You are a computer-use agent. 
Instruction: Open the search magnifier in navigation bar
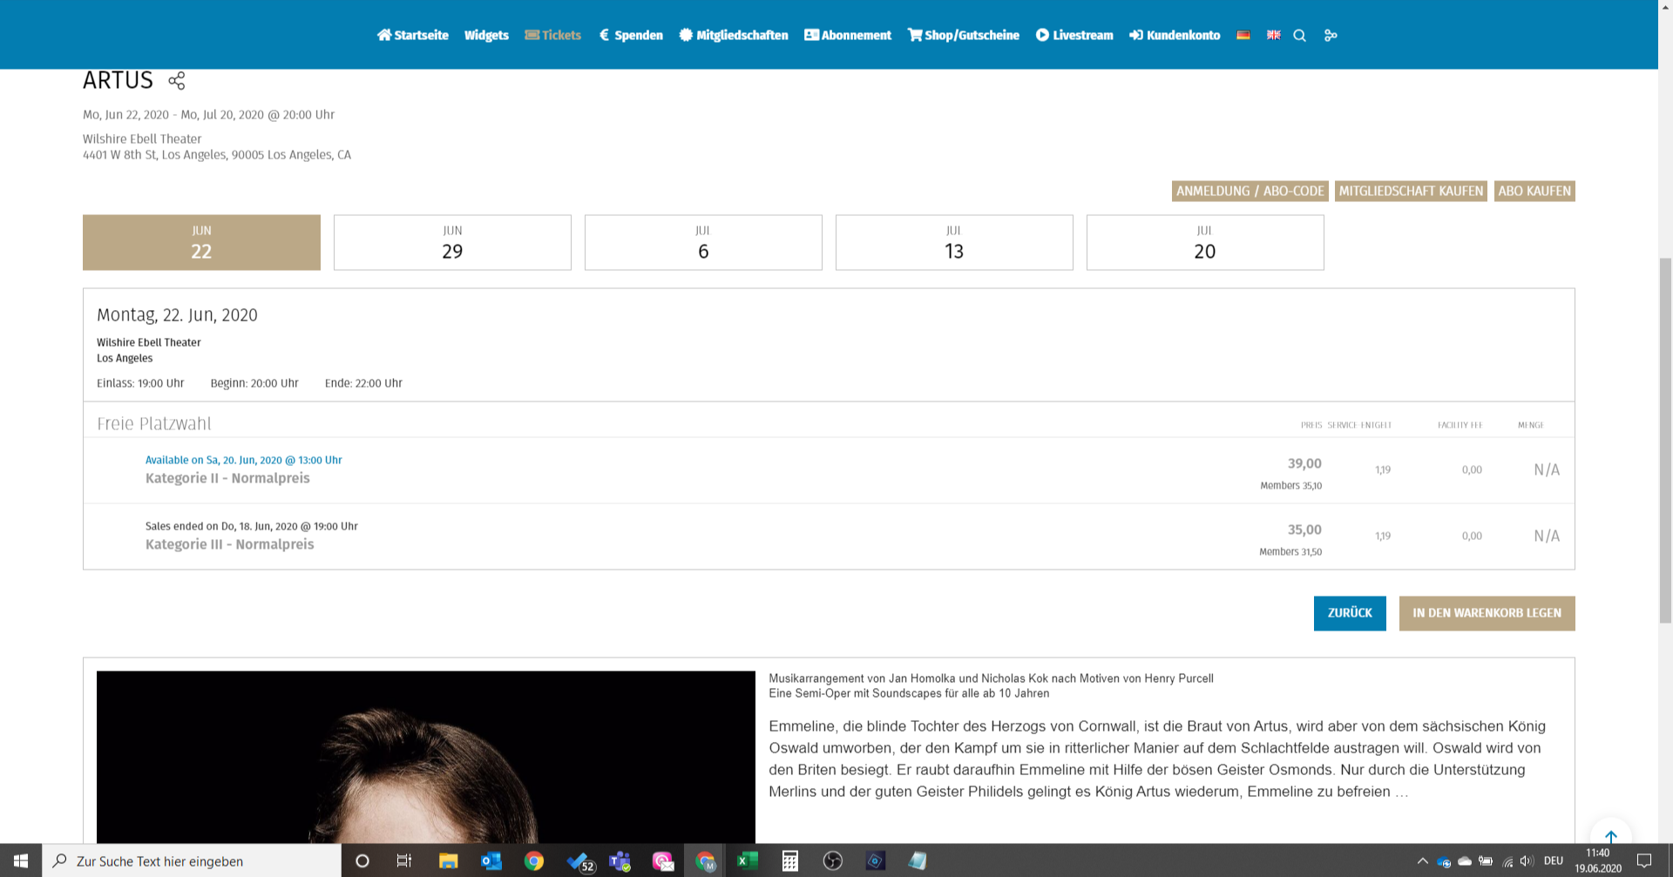(x=1299, y=36)
